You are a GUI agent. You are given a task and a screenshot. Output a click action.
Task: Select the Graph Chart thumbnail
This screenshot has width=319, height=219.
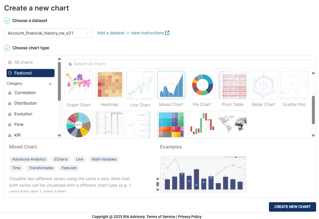(79, 85)
